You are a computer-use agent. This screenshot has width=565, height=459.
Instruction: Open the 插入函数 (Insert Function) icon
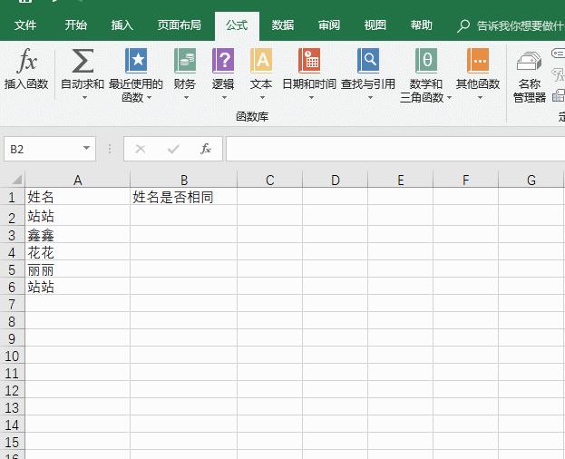pos(26,61)
